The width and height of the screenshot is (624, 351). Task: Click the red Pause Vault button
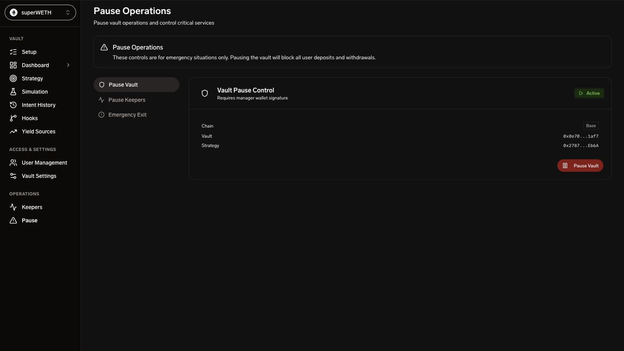pyautogui.click(x=580, y=166)
